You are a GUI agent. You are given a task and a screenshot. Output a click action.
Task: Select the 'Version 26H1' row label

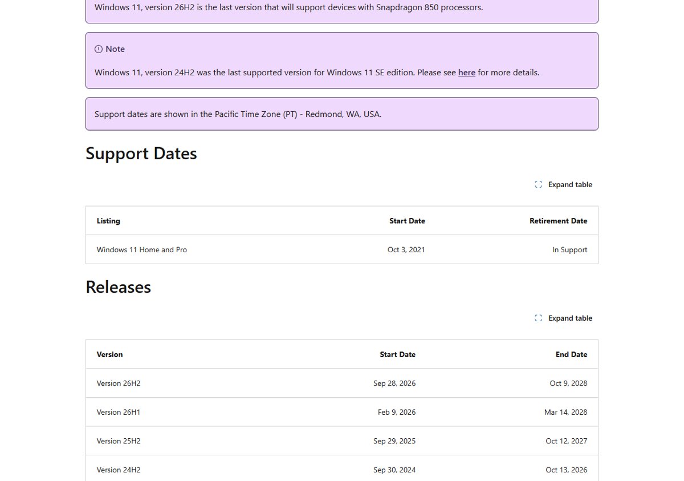(119, 412)
